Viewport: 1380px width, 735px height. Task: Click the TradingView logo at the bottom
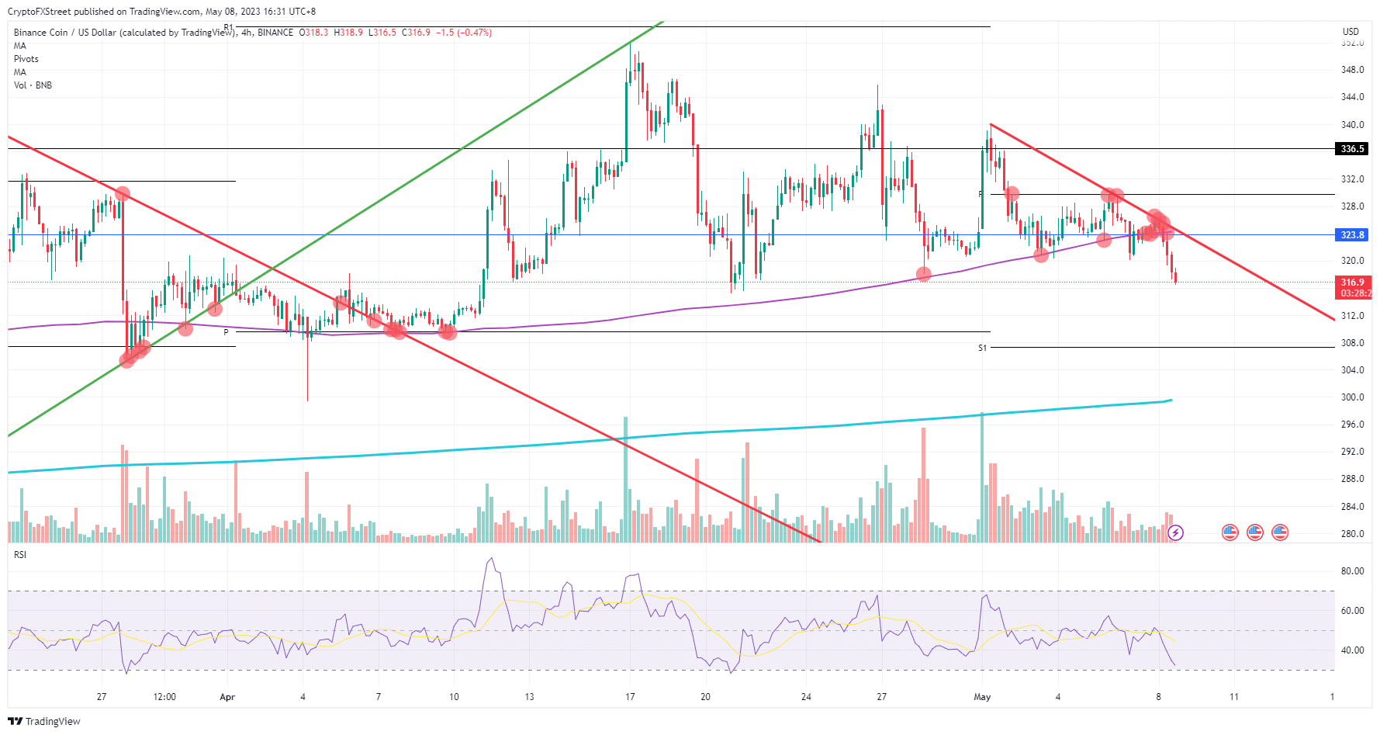44,721
